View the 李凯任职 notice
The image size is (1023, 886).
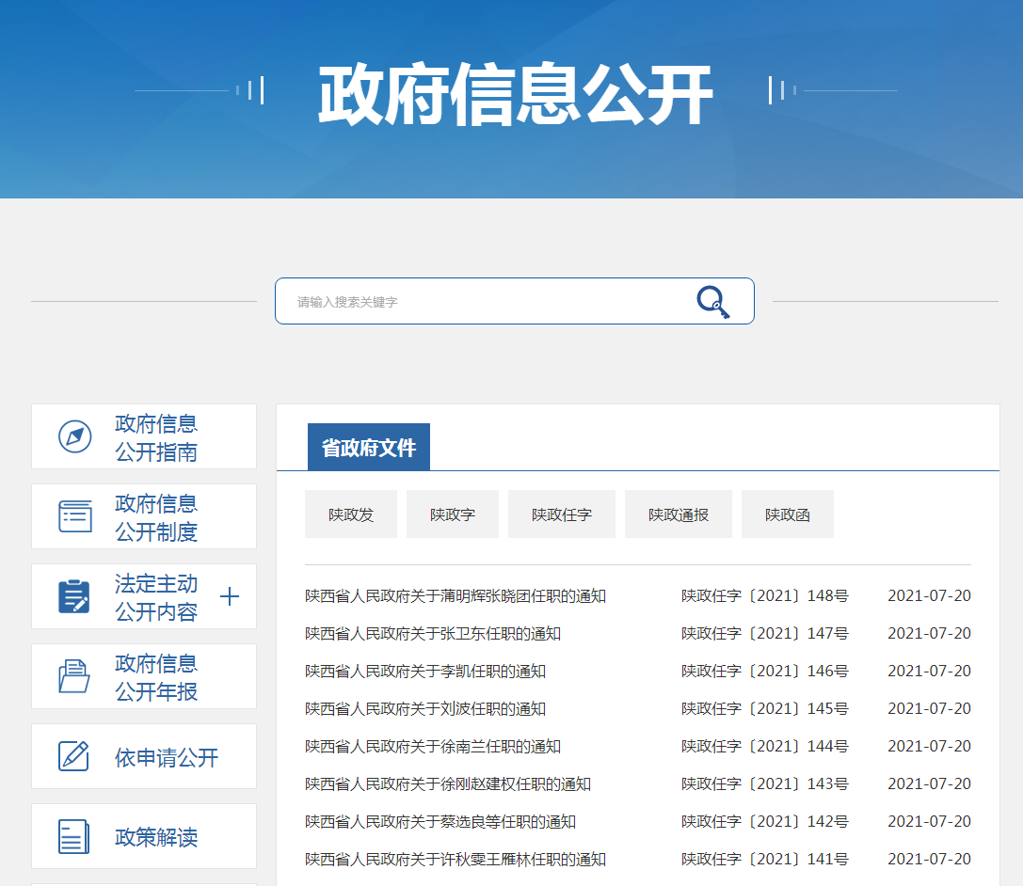click(425, 672)
